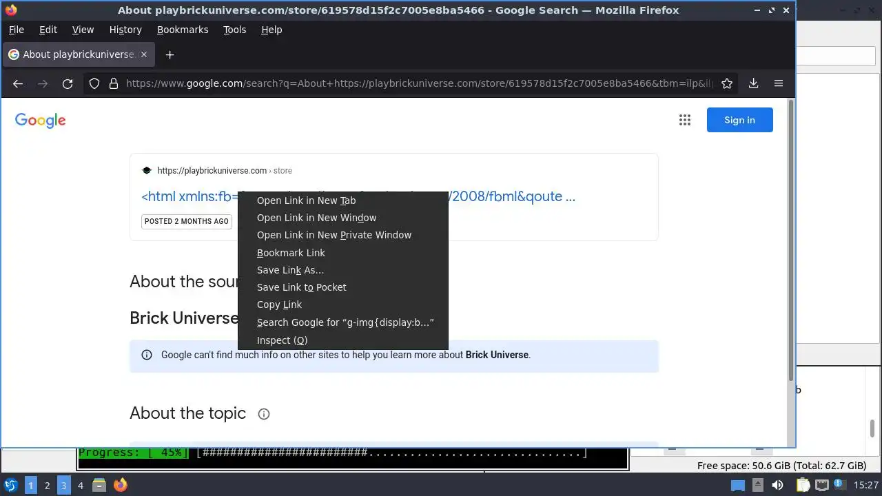This screenshot has height=496, width=882.
Task: Click the Brick Universe heading
Action: click(x=184, y=318)
